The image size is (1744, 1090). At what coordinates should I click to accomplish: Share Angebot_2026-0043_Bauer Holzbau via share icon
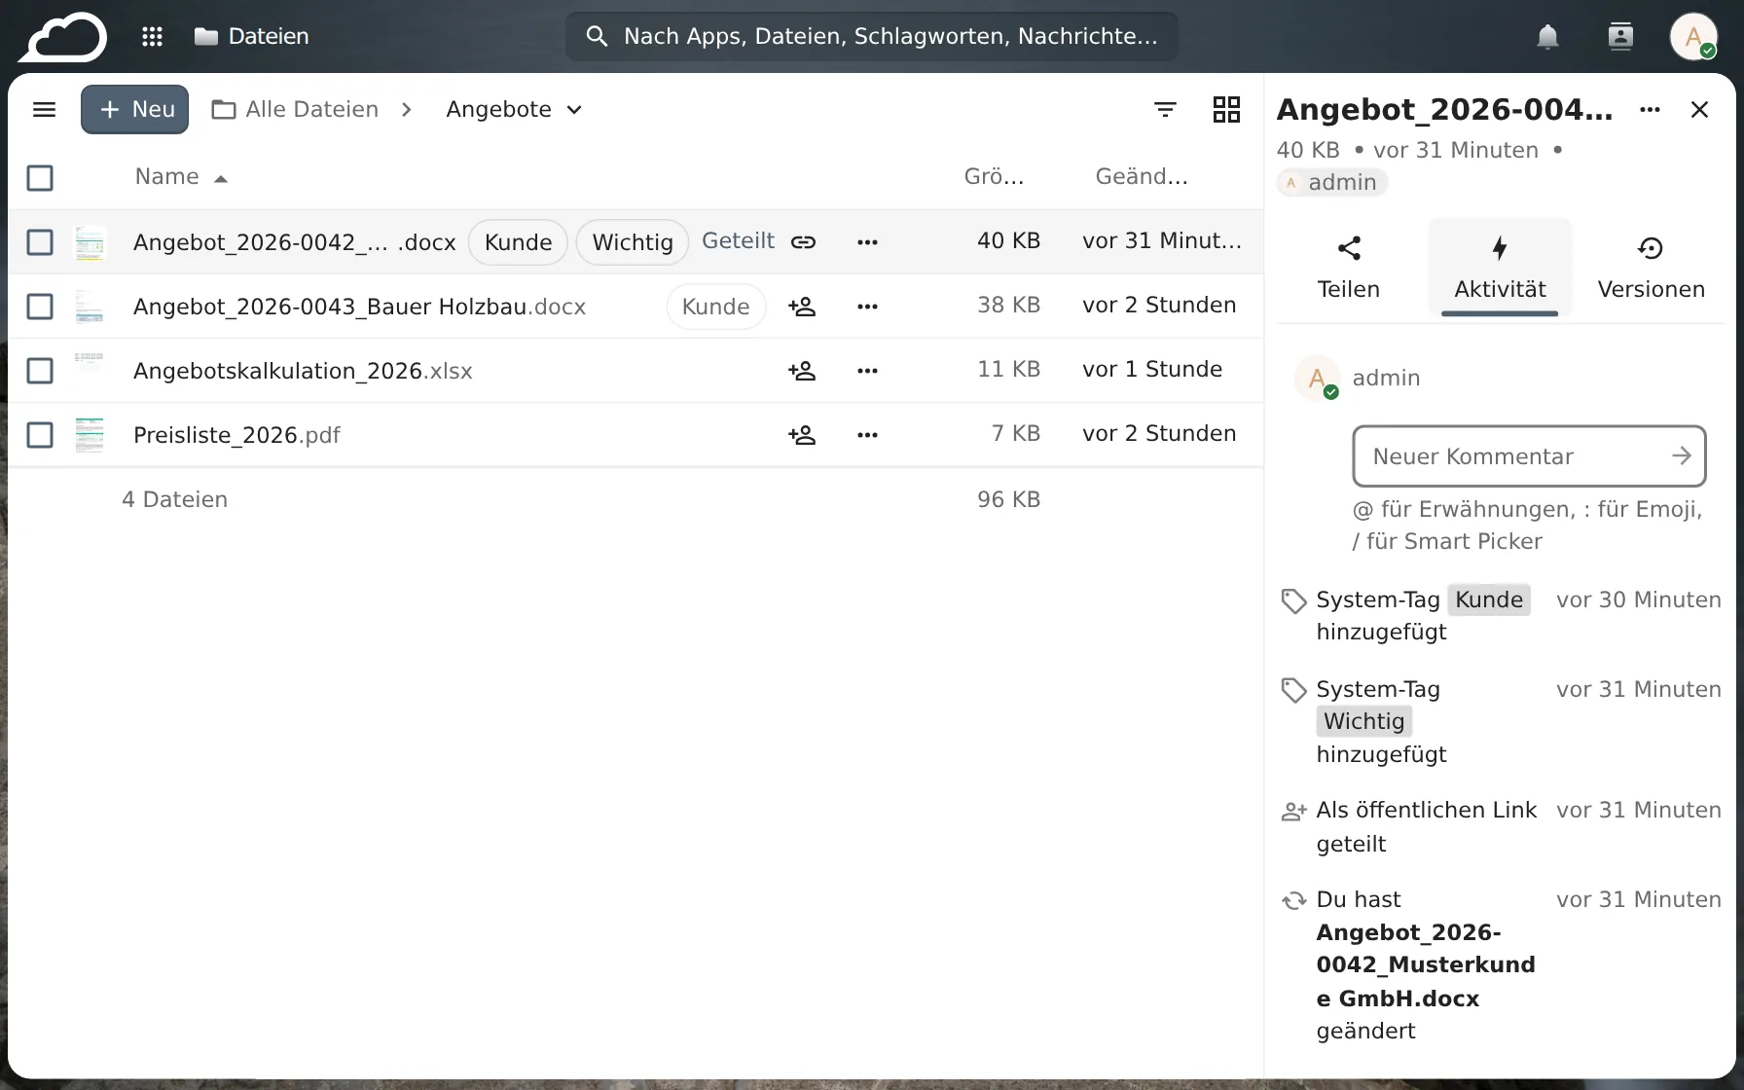pos(802,307)
